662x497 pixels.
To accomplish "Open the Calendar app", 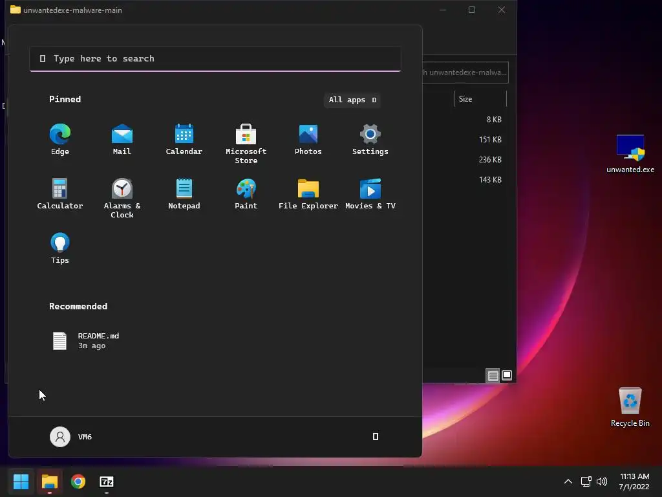I will 184,140.
